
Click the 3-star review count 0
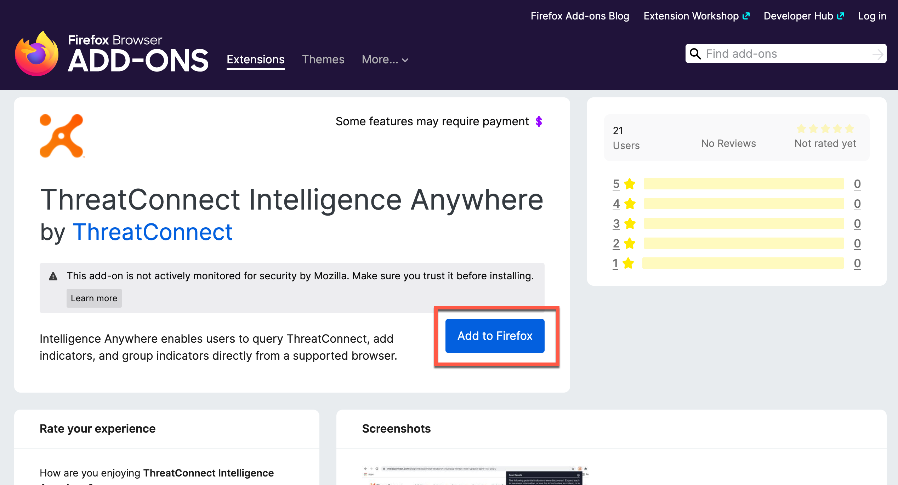857,224
